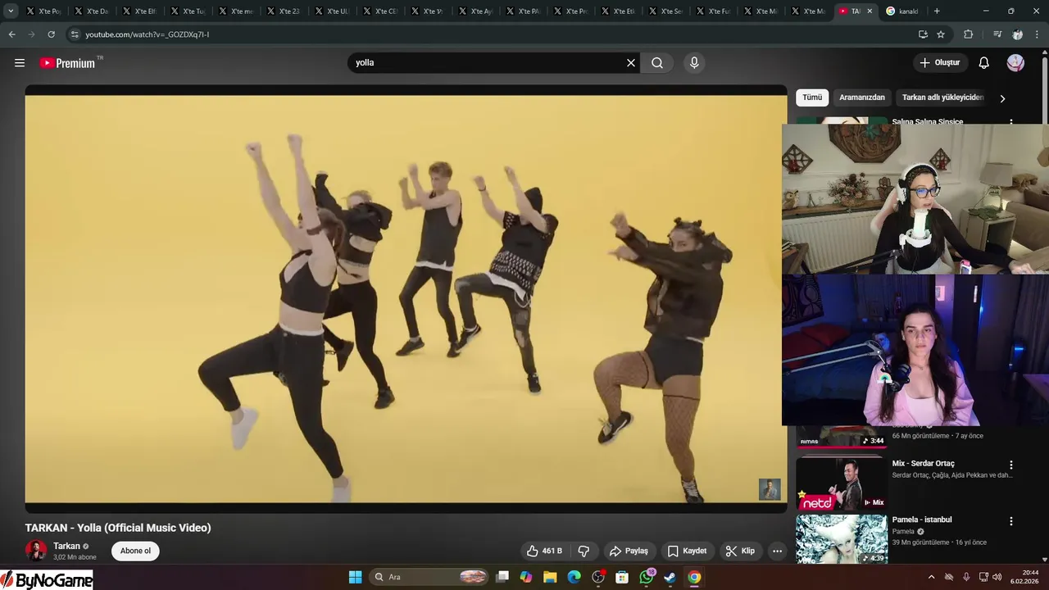Show more filter chips with right arrow
1049x590 pixels.
pos(1001,98)
